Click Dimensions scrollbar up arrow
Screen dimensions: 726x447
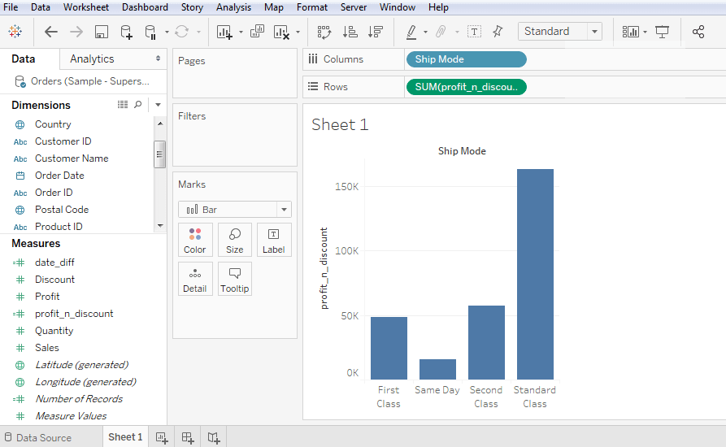(x=160, y=124)
